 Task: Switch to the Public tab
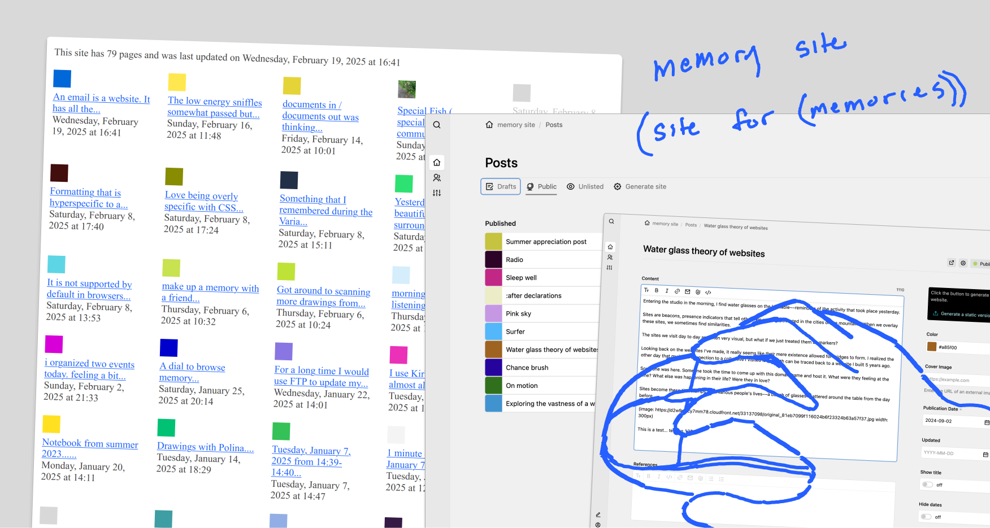[541, 186]
